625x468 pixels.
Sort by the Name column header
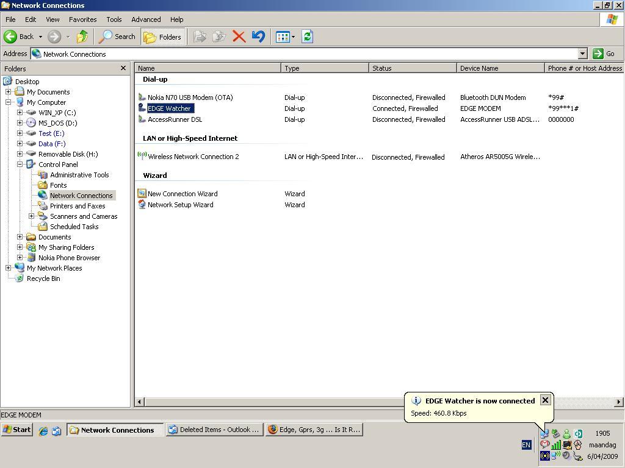pos(208,68)
